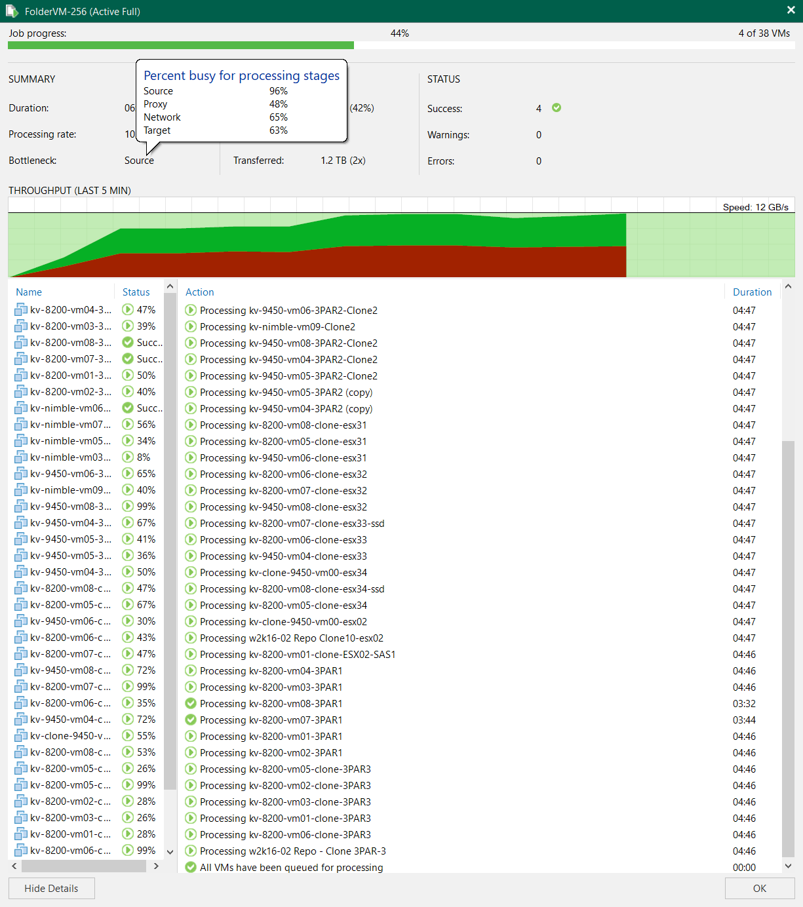Viewport: 803px width, 907px height.
Task: Click action log scroll down arrow
Action: (789, 866)
